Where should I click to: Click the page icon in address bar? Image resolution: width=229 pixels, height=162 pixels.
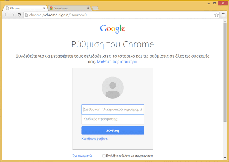tap(26, 15)
